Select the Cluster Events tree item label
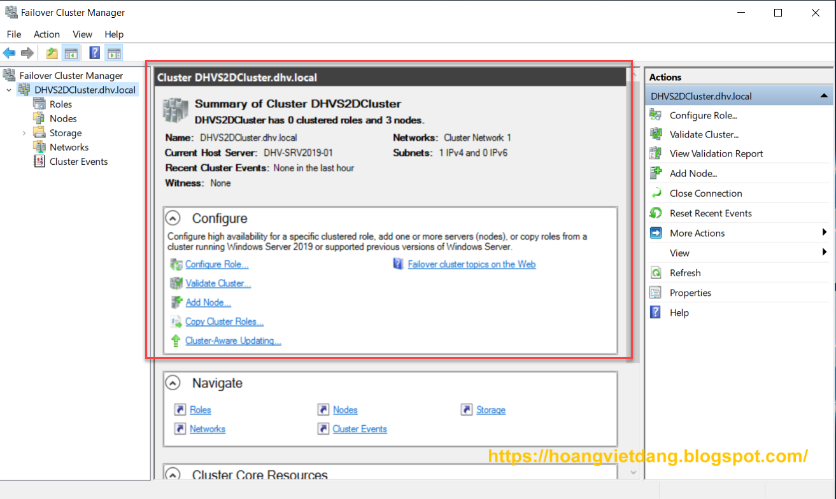 79,162
